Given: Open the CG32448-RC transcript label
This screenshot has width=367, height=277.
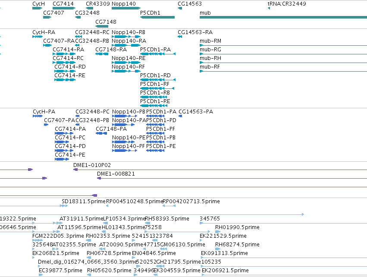Looking at the screenshot, I should click(92, 32).
